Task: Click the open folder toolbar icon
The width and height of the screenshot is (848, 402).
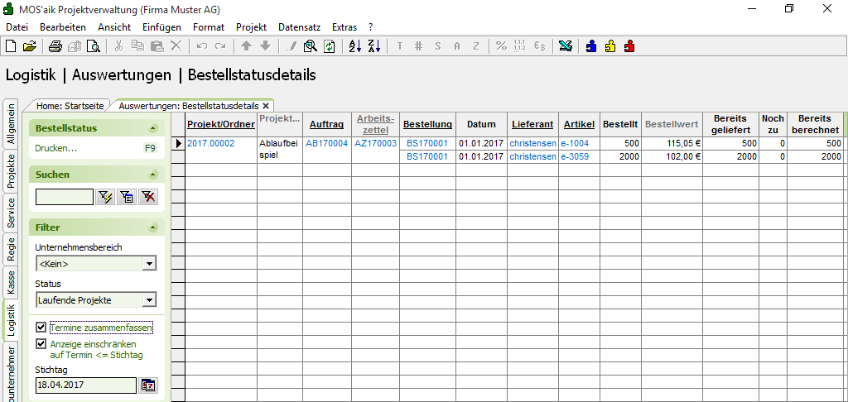Action: 29,46
